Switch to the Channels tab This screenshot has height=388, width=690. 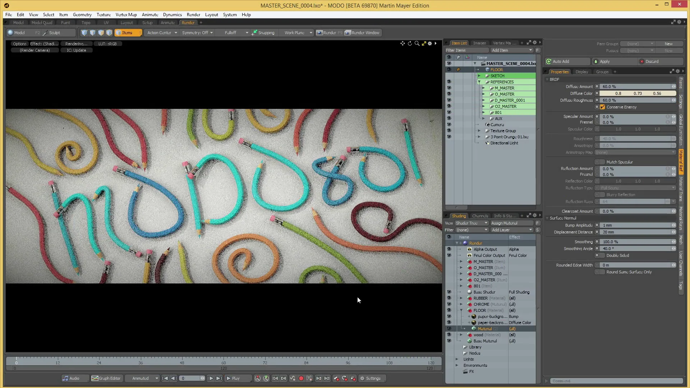[x=480, y=216]
